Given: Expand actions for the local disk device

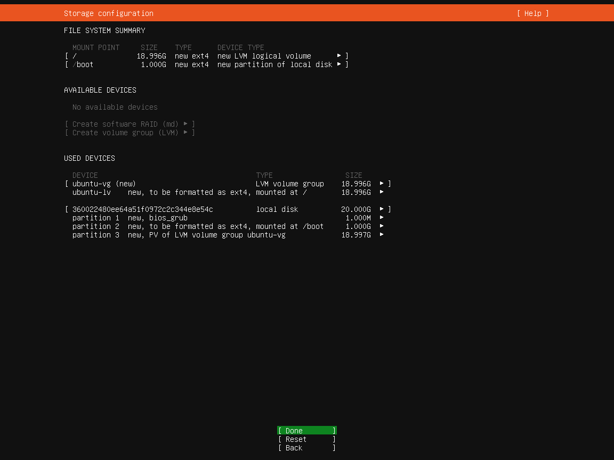Looking at the screenshot, I should [381, 209].
